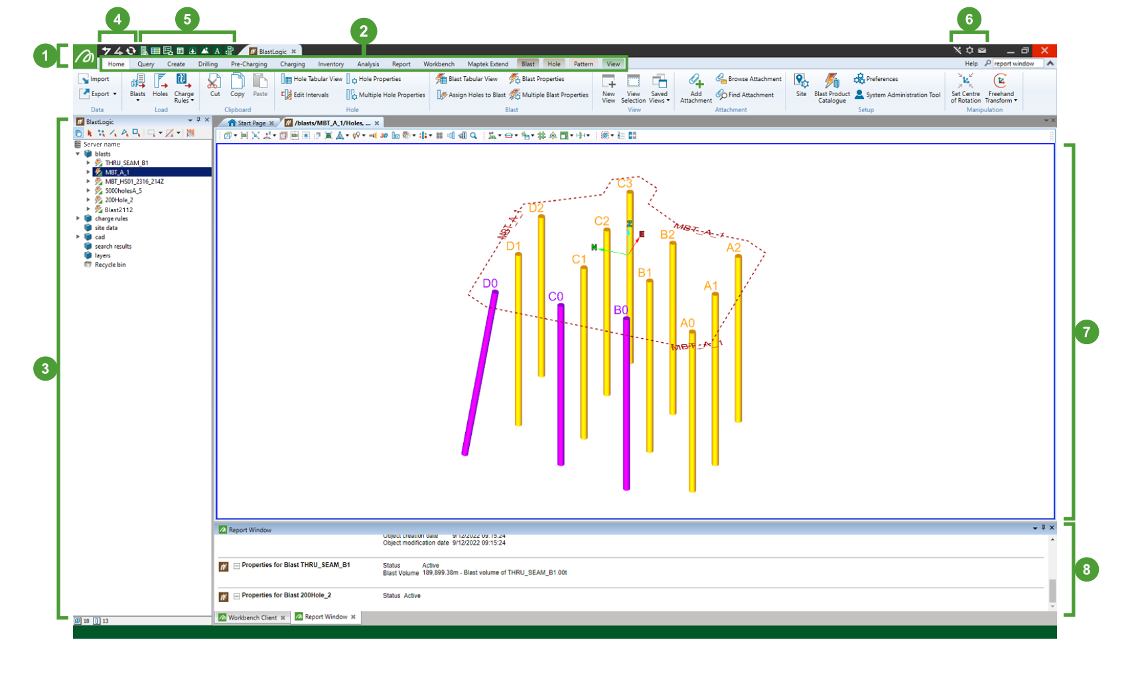Screen dimensions: 1130x683
Task: Open Hole Properties
Action: pyautogui.click(x=374, y=79)
